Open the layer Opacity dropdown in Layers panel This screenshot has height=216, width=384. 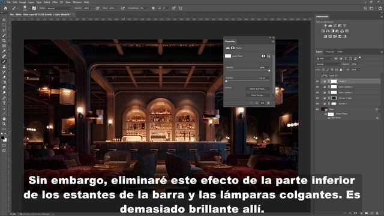(x=359, y=64)
